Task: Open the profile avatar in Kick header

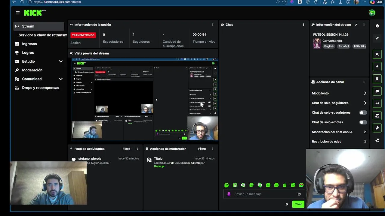Action: [372, 13]
